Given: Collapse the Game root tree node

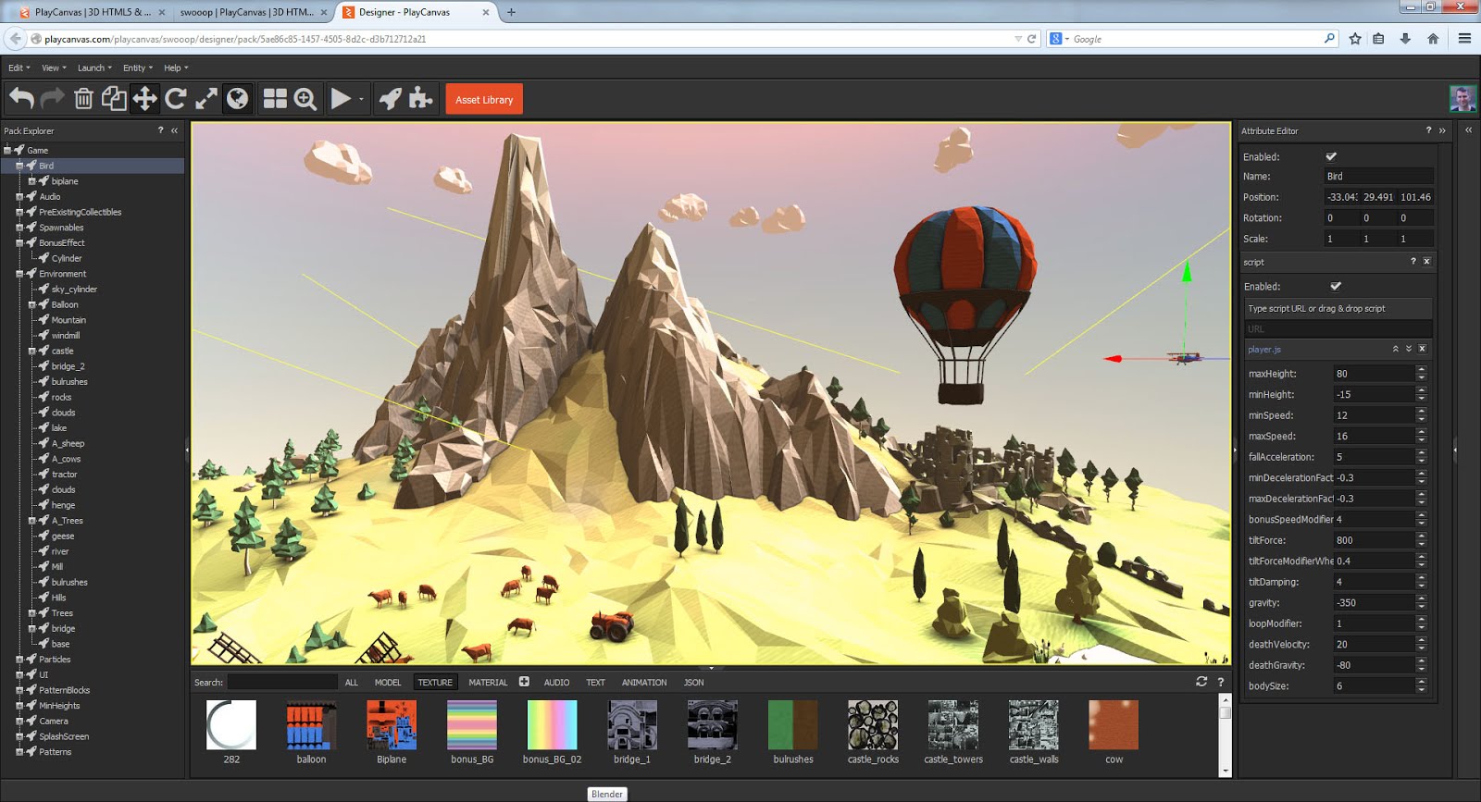Looking at the screenshot, I should pos(7,150).
